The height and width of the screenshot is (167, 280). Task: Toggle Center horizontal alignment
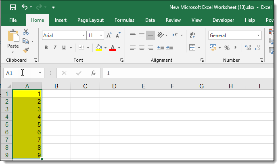(141, 48)
